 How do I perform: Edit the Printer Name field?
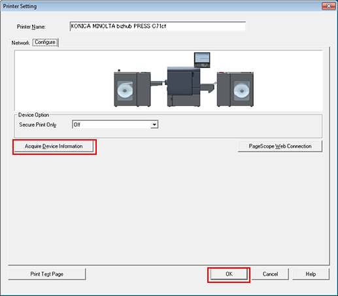[x=158, y=26]
